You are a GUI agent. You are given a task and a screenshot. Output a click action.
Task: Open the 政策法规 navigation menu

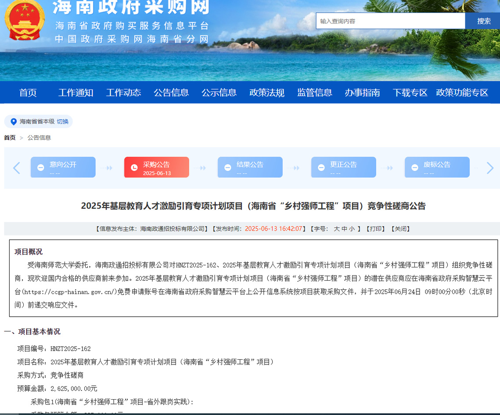point(266,93)
